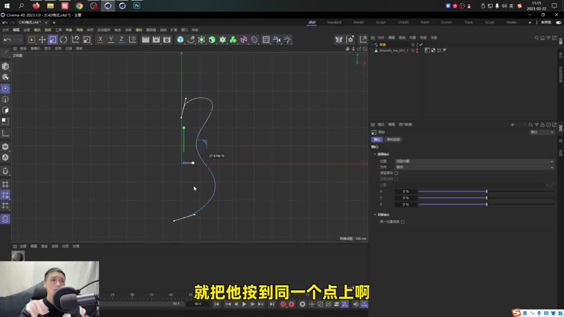
Task: Click the live selection tool icon
Action: pos(32,40)
